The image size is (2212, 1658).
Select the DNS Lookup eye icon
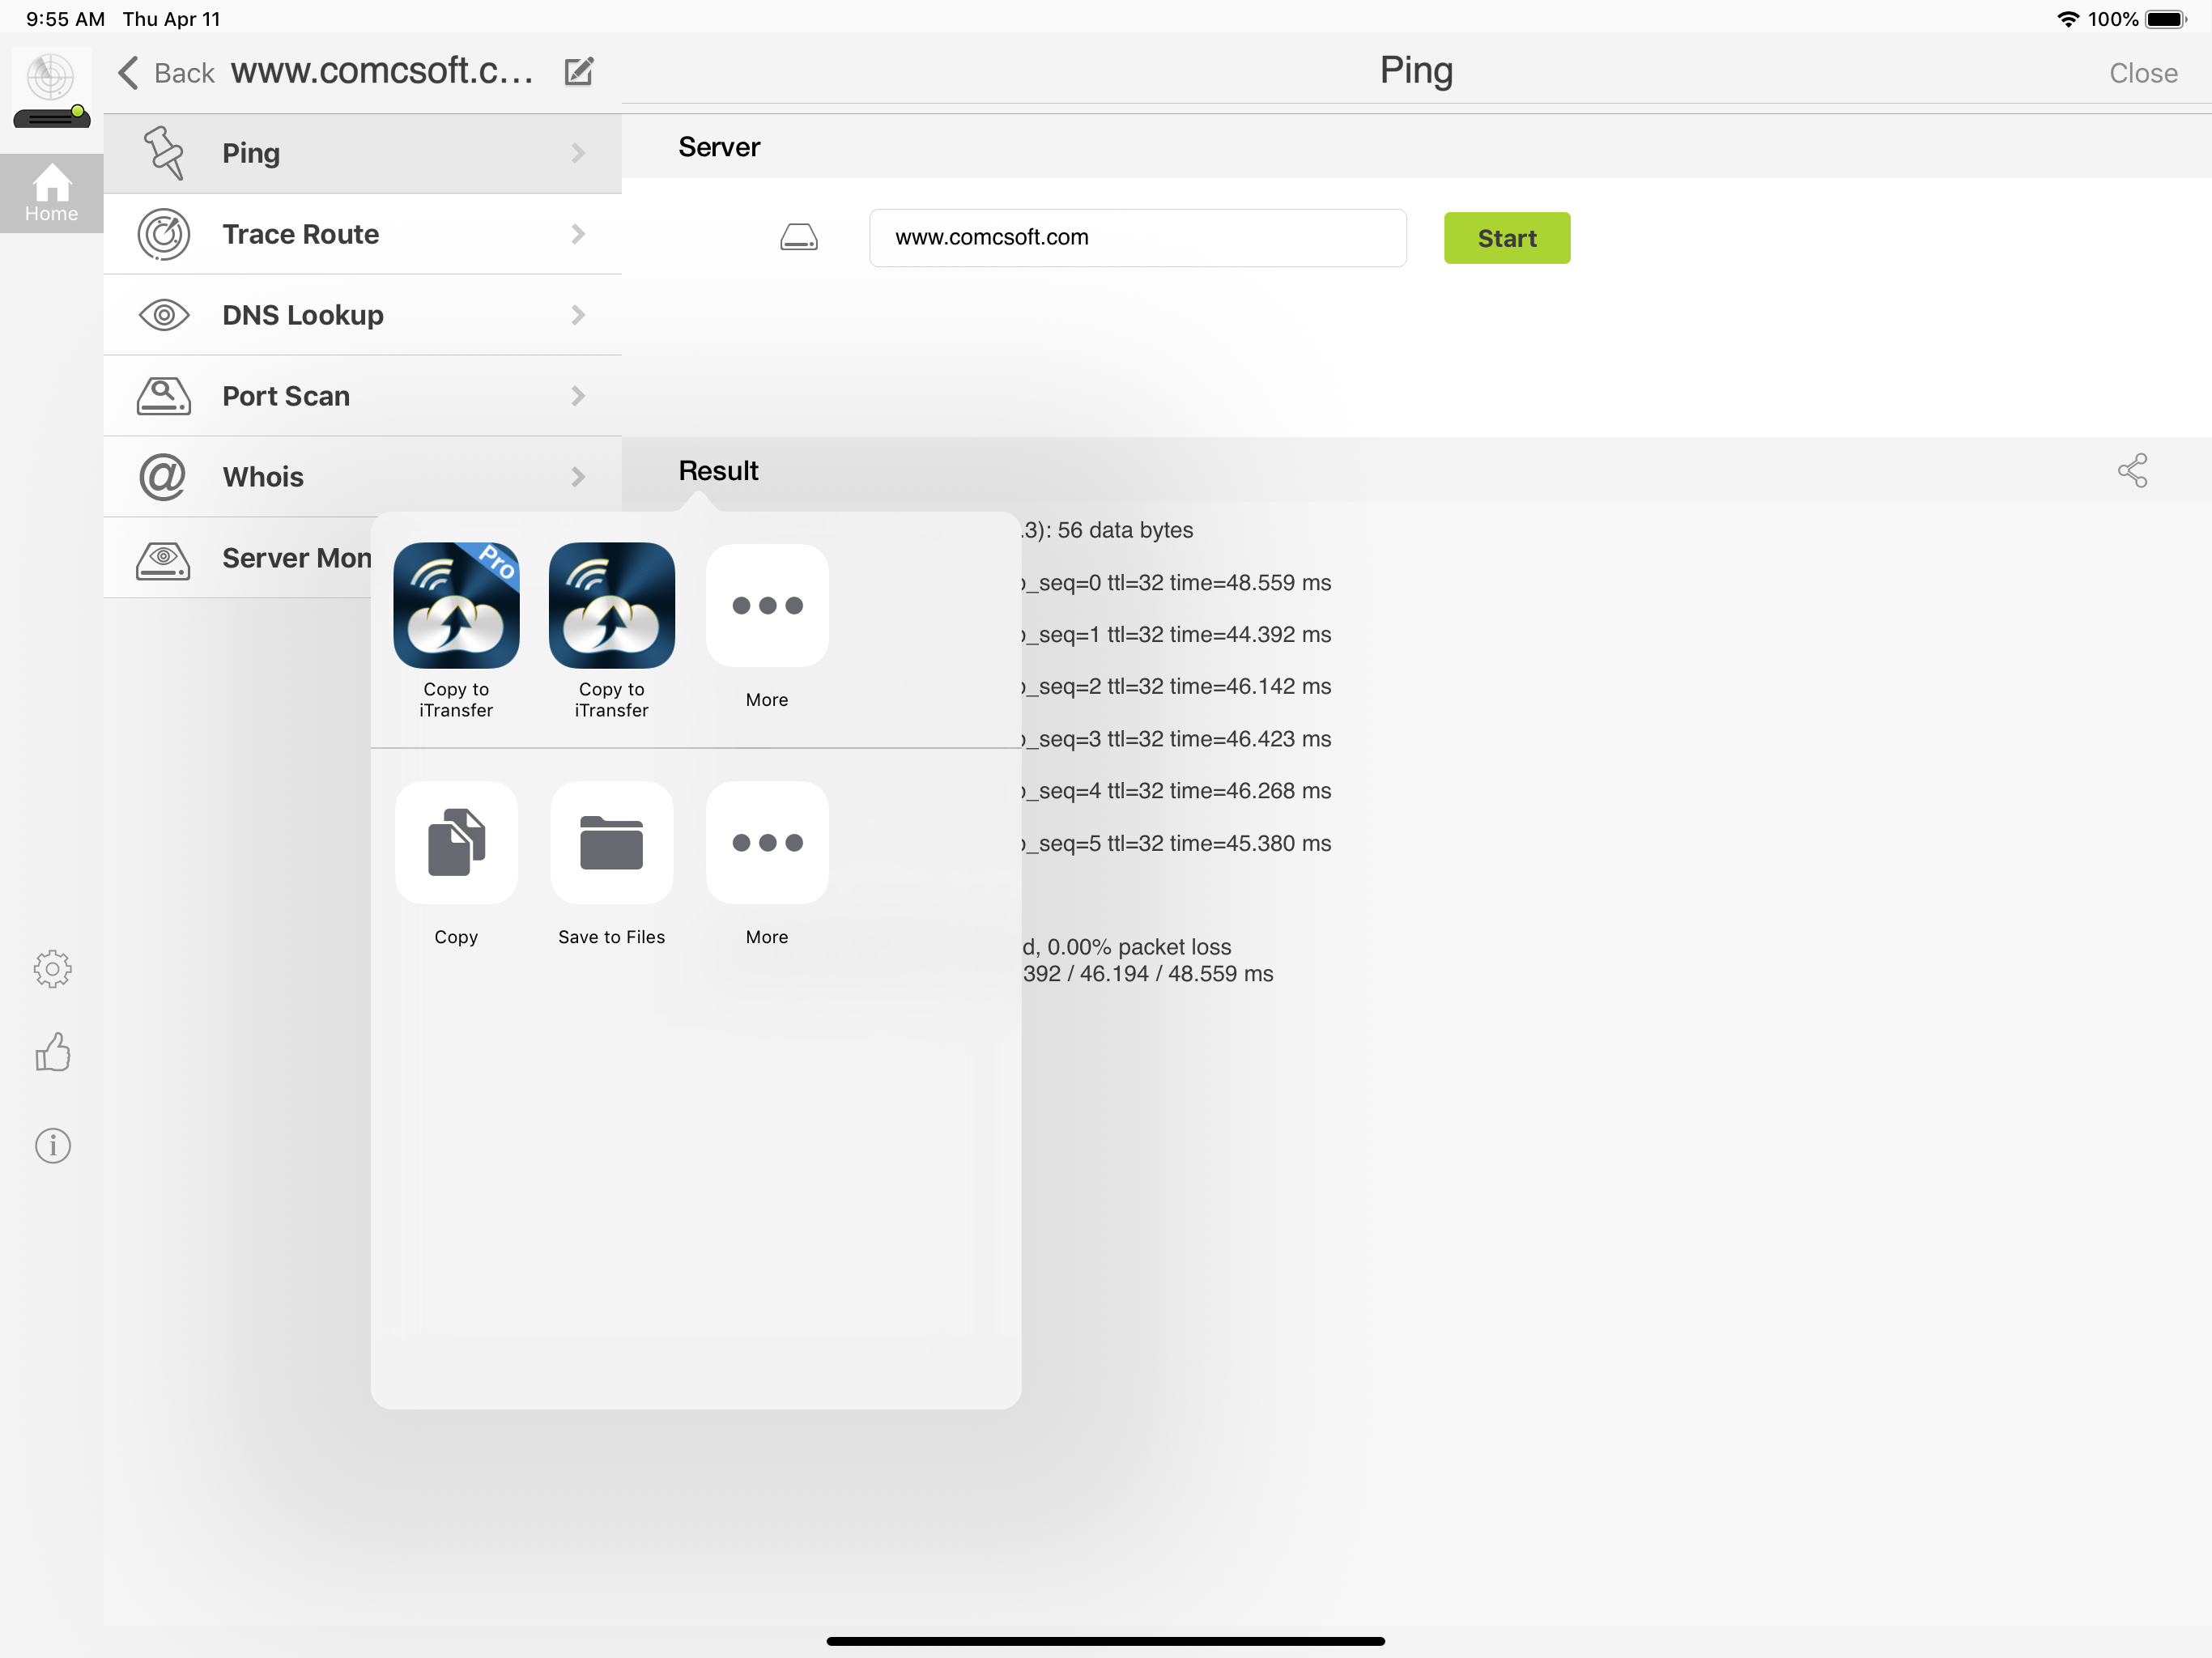tap(163, 315)
